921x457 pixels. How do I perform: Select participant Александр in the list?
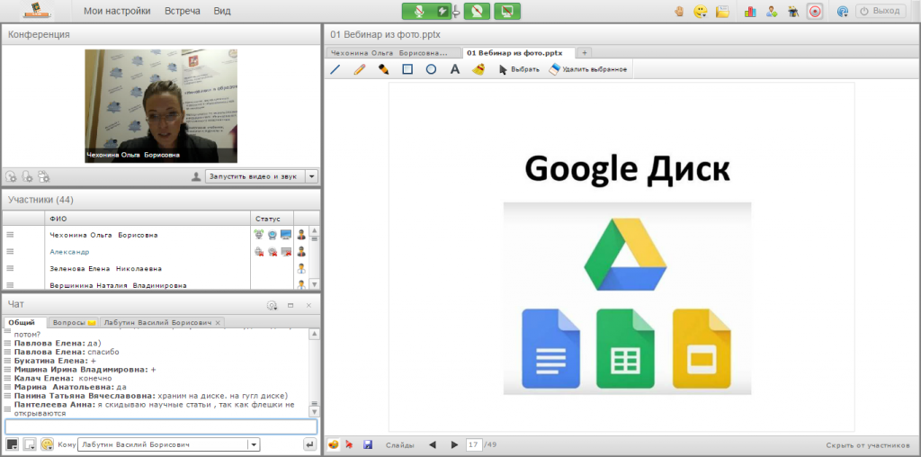coord(69,251)
